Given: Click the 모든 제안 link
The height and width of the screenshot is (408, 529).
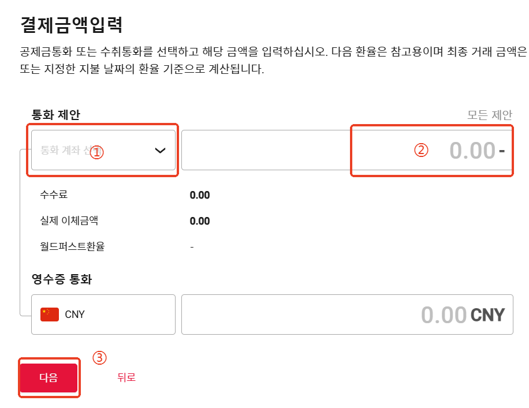Looking at the screenshot, I should click(490, 115).
